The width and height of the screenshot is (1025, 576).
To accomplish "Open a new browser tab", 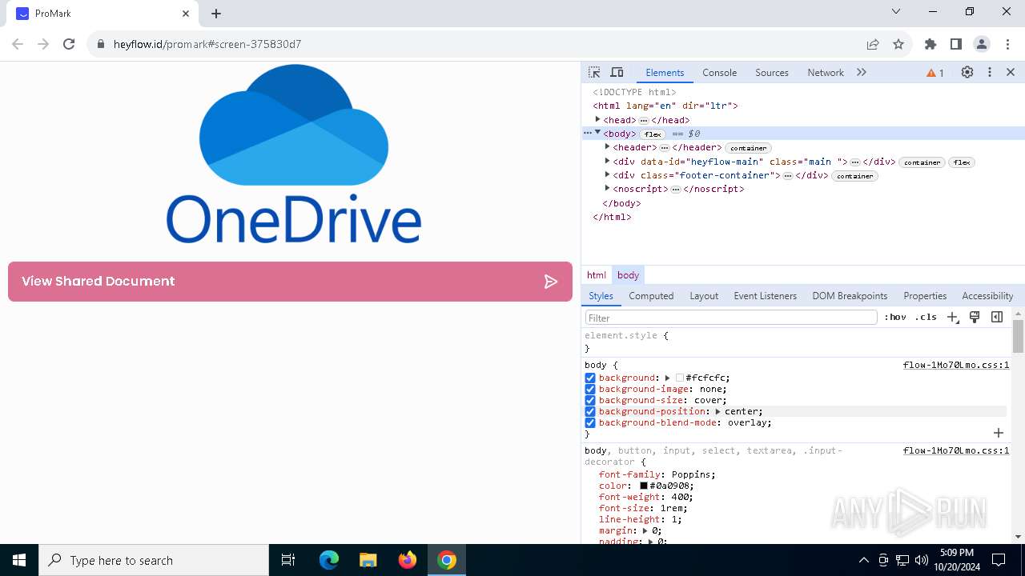I will (x=216, y=14).
